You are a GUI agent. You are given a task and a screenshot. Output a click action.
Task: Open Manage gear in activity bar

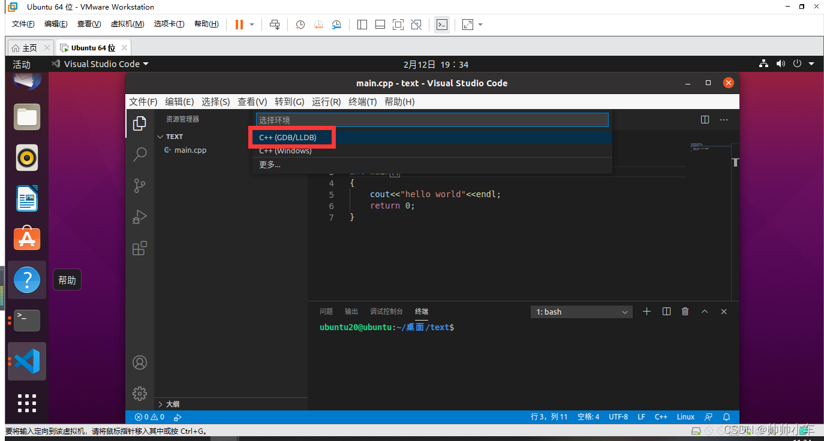point(140,394)
